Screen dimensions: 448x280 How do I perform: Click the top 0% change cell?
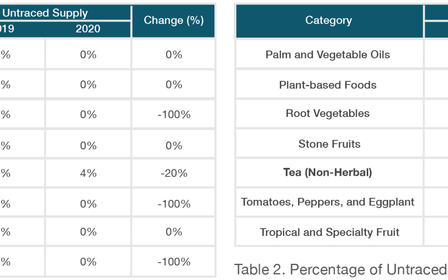tap(174, 54)
